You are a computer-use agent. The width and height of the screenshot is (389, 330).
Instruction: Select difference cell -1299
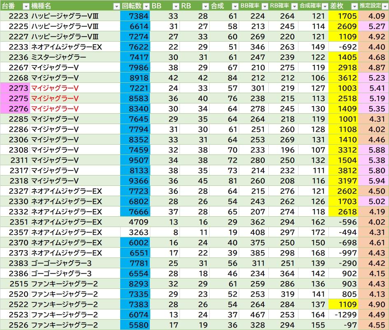pos(343,315)
